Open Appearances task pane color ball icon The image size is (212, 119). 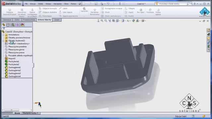click(209, 46)
